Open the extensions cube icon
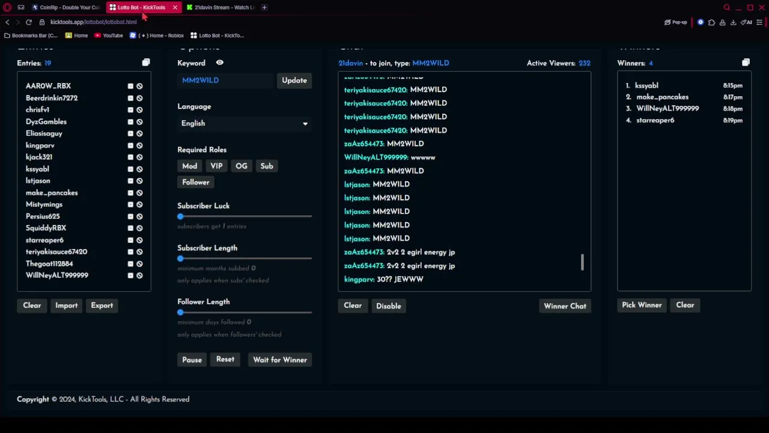Screen dimensions: 769x433 tap(711, 22)
